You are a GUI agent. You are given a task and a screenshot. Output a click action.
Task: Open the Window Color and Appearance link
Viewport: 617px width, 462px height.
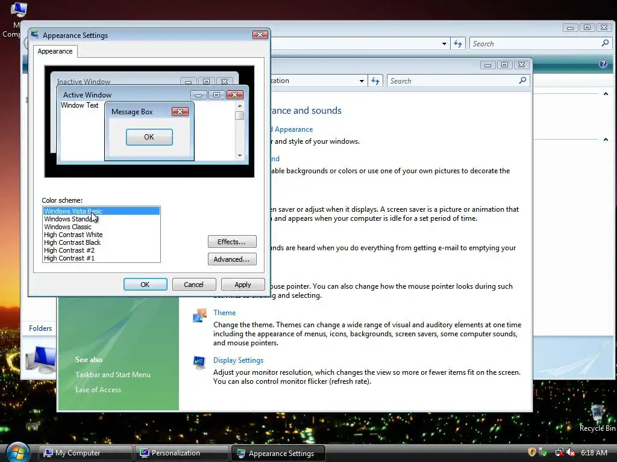coord(293,129)
